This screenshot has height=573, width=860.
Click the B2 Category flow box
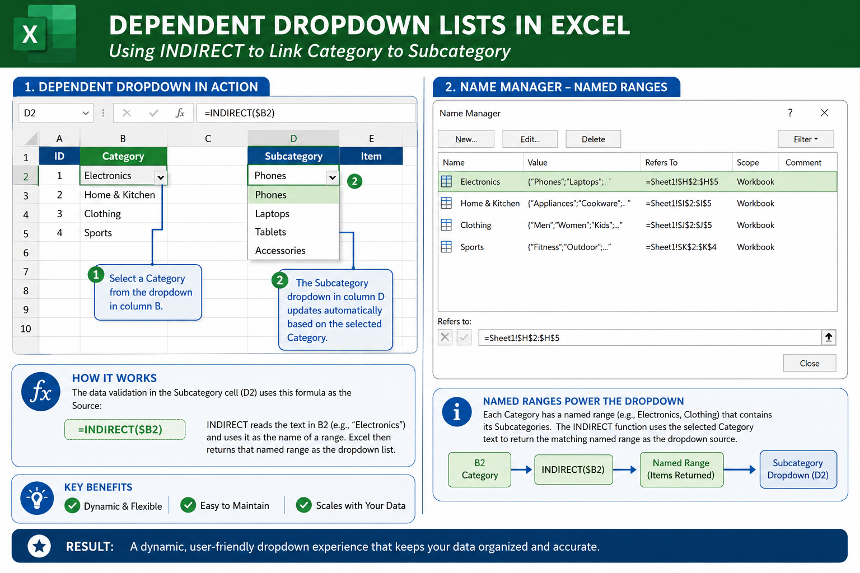480,469
